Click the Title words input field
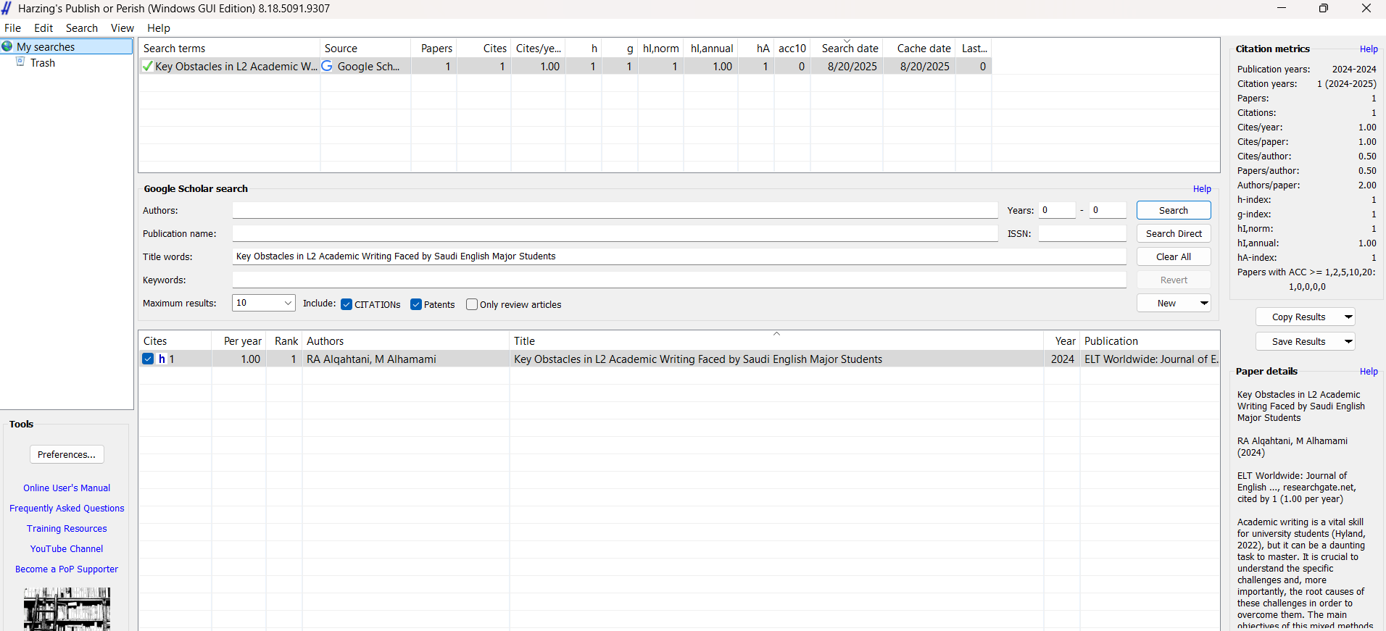Screen dimensions: 1386x631 (x=679, y=256)
